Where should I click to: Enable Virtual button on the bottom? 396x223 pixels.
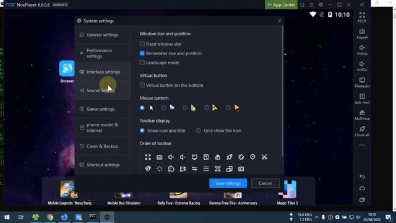click(x=142, y=85)
